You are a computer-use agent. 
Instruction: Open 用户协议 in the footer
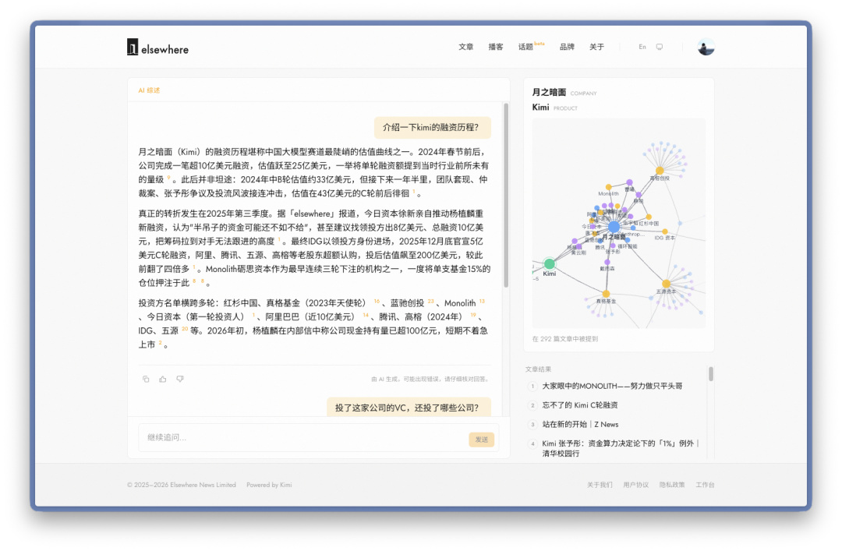click(x=636, y=485)
